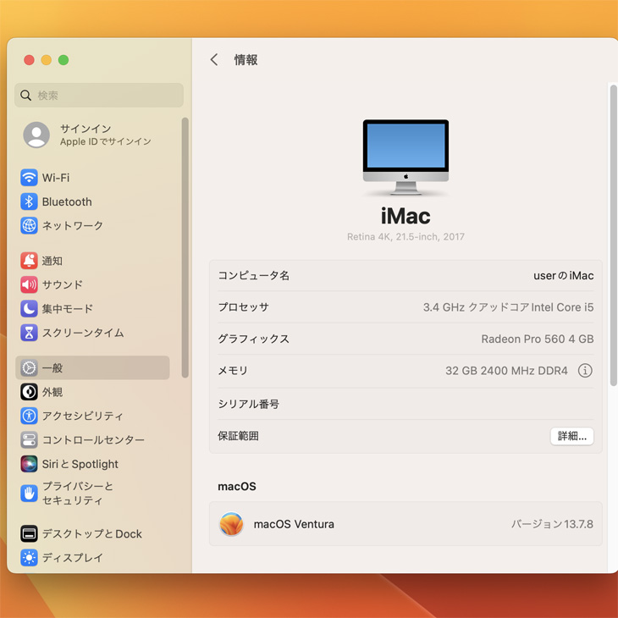Click the バージョン13.7.8 text
618x618 pixels.
point(552,524)
